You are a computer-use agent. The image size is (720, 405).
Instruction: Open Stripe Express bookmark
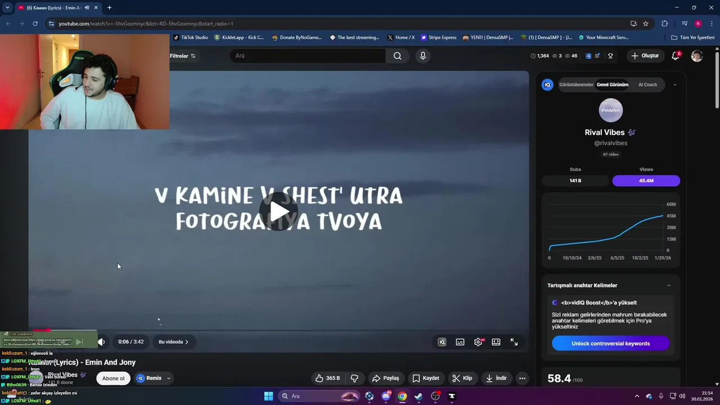(439, 38)
